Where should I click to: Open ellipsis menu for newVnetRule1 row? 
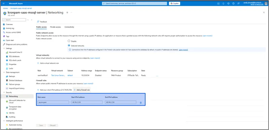pos(157,75)
